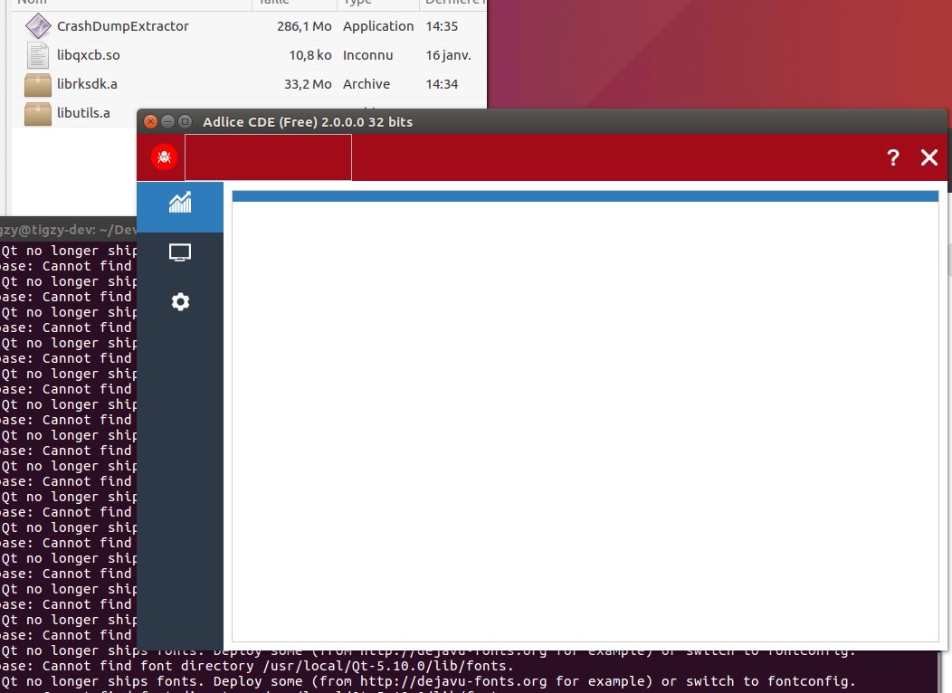952x693 pixels.
Task: Click the 33,2 Mo size cell
Action: (308, 84)
